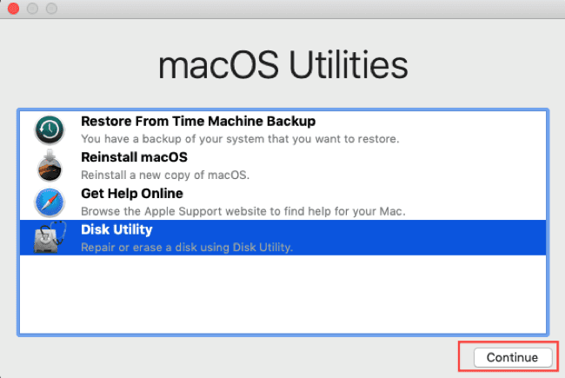Choose the Reinstall macOS option title
Image resolution: width=565 pixels, height=378 pixels.
pos(134,158)
